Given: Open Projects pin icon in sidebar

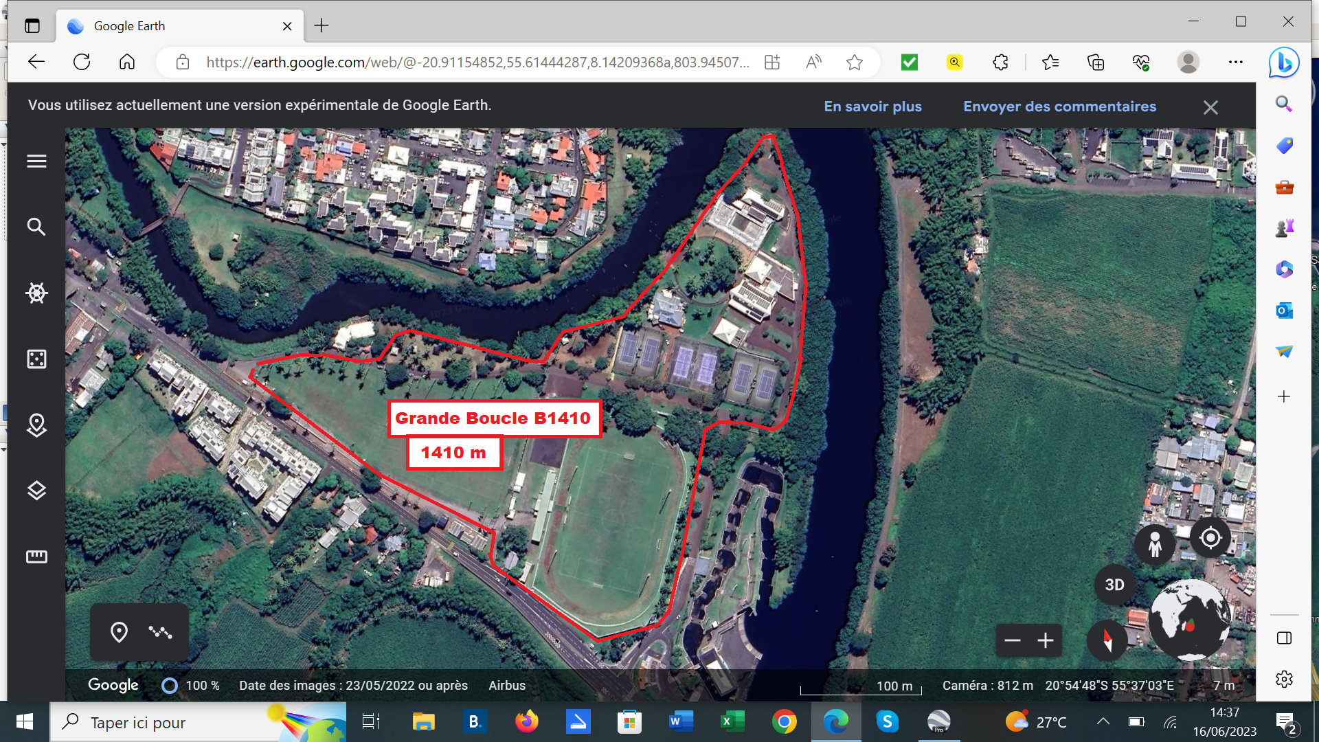Looking at the screenshot, I should [x=36, y=425].
